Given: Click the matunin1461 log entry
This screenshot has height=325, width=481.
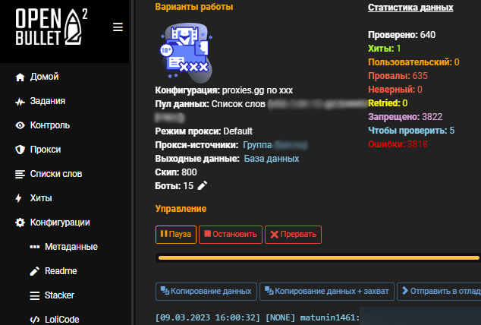Looking at the screenshot, I should pos(257,317).
